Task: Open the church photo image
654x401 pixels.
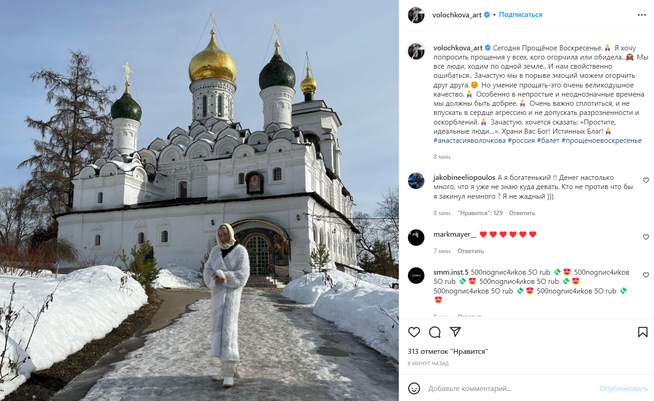Action: pyautogui.click(x=199, y=200)
